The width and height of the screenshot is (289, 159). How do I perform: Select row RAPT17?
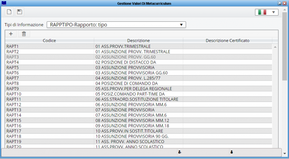tap(139, 131)
